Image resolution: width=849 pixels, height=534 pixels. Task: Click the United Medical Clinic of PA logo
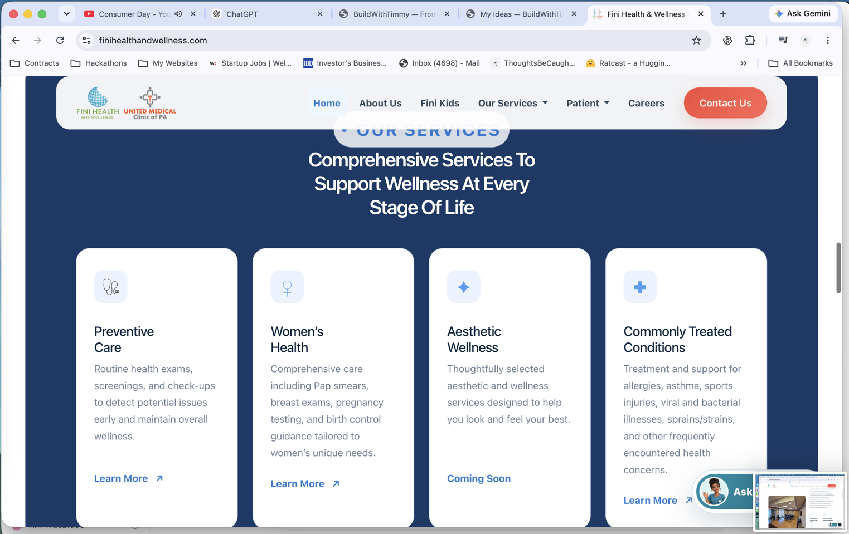(149, 103)
